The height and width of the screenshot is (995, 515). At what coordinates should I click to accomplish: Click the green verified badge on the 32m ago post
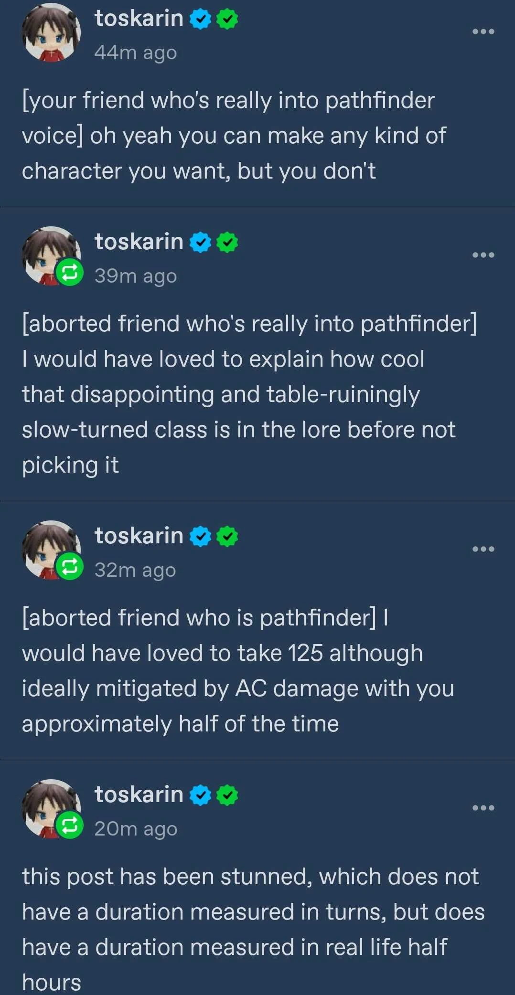(227, 537)
